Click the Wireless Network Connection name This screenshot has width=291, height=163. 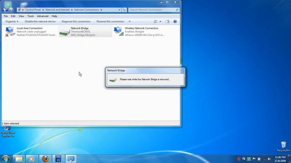pyautogui.click(x=141, y=28)
